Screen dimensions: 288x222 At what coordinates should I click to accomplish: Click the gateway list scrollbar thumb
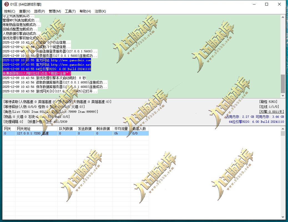[x=283, y=133]
